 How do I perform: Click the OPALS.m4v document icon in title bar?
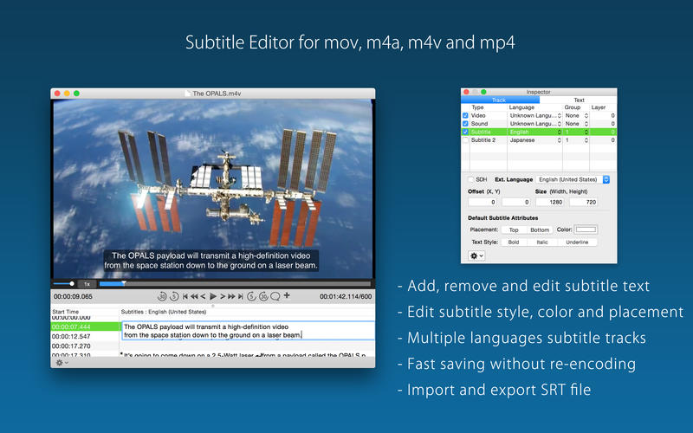pyautogui.click(x=188, y=94)
